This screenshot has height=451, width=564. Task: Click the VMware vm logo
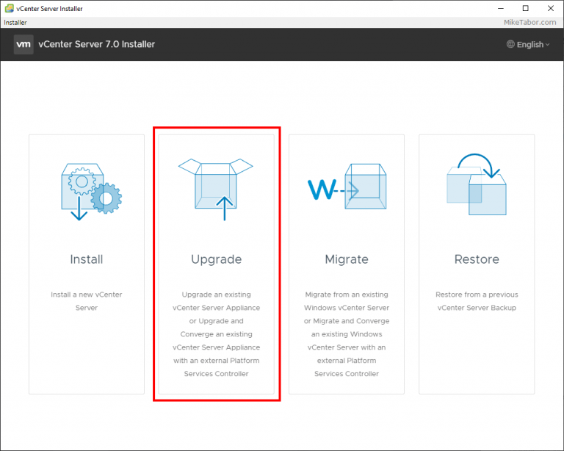(x=23, y=44)
